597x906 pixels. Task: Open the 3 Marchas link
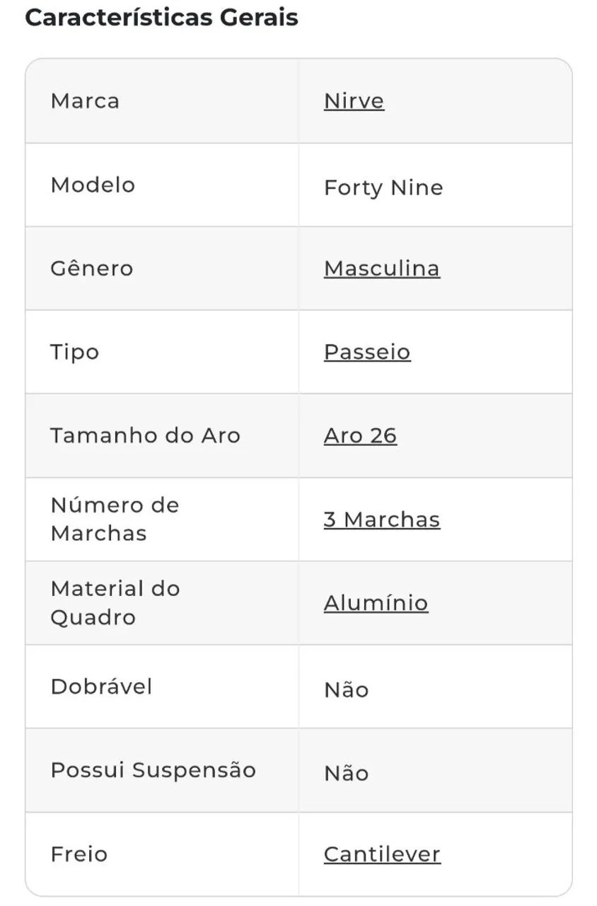tap(382, 520)
